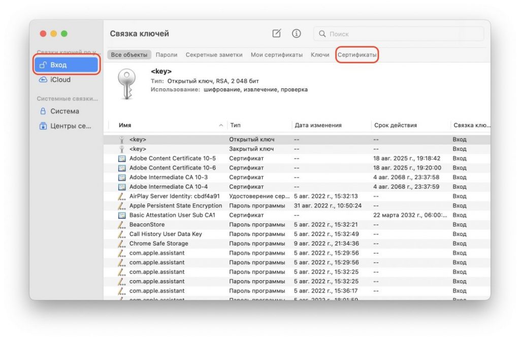Switch to the Пароли tab

click(x=167, y=55)
